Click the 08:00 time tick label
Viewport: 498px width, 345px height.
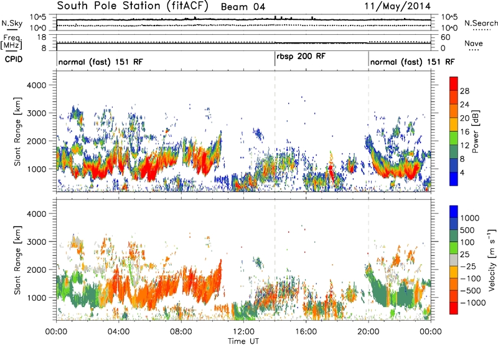coord(181,331)
